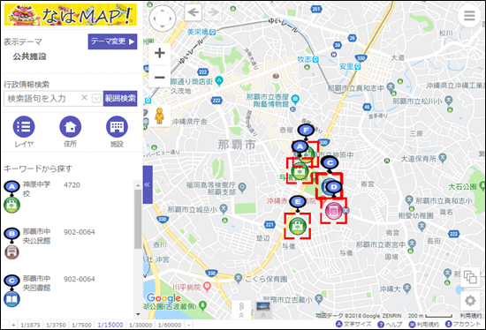This screenshot has height=330, width=486.
Task: Open the 住所 address search icon
Action: pos(71,126)
